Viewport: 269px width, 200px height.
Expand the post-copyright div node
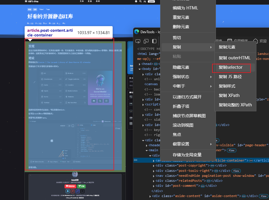point(153,166)
